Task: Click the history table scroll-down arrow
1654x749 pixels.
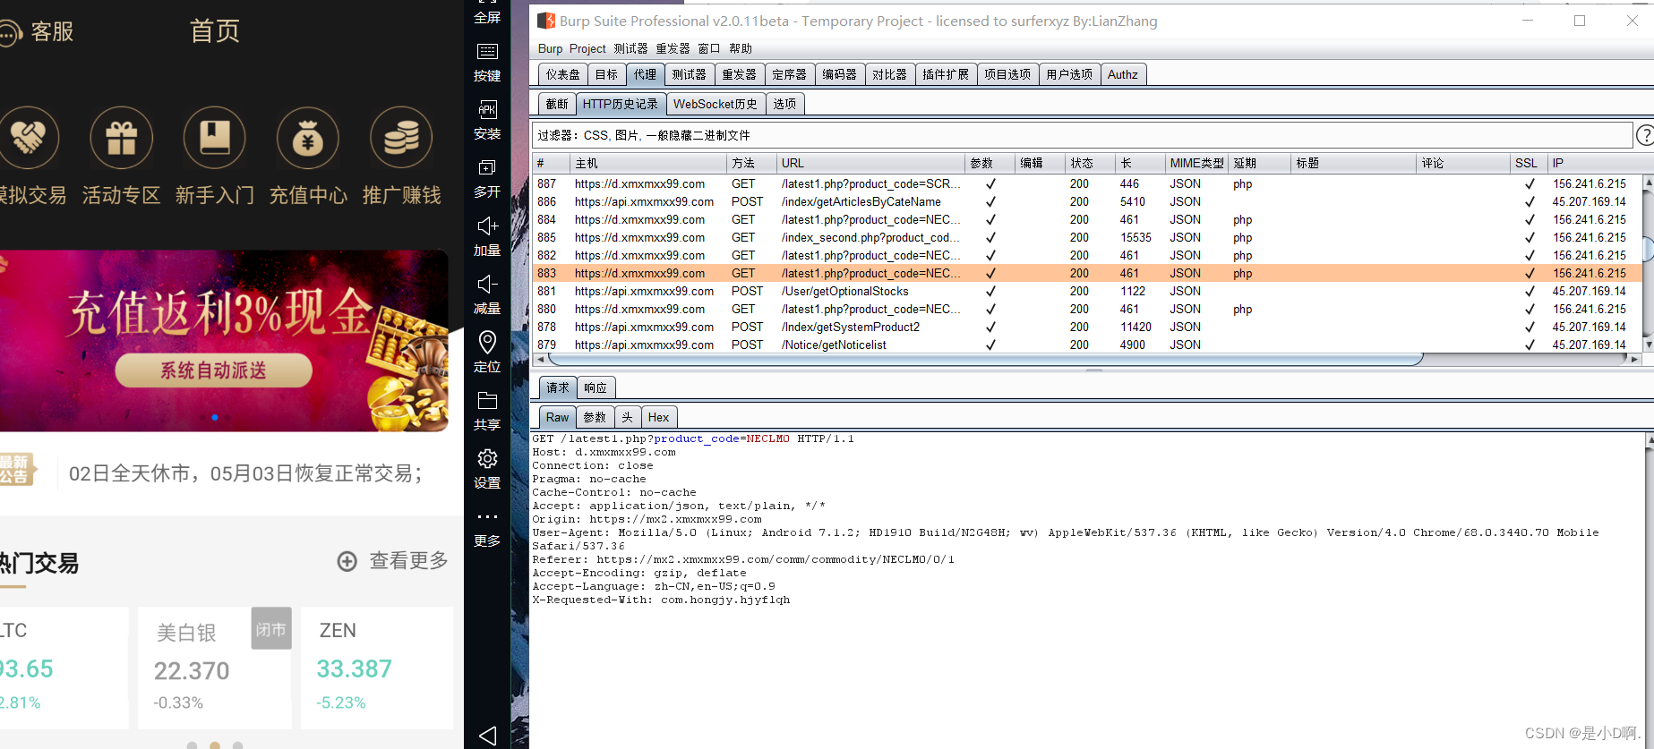Action: click(x=1648, y=345)
